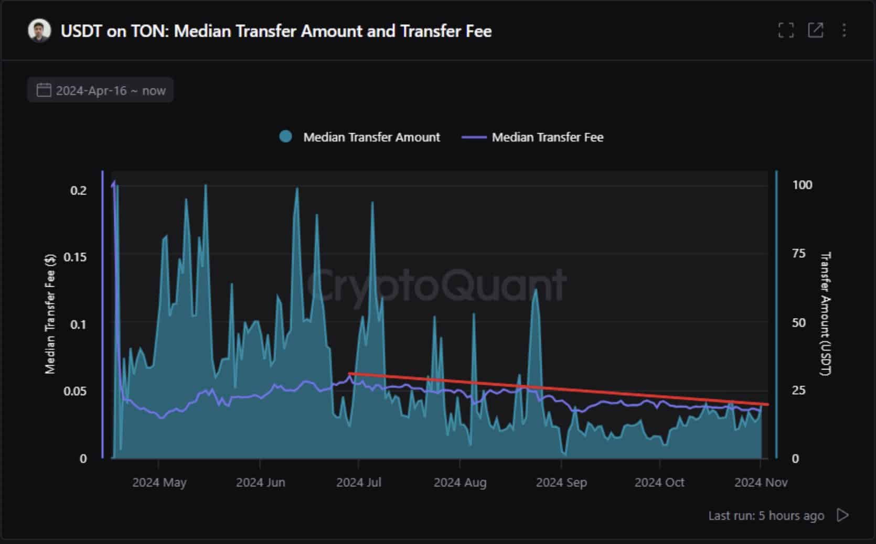Click the CryptoQuant watermark on chart
This screenshot has height=544, width=876.
coord(436,286)
